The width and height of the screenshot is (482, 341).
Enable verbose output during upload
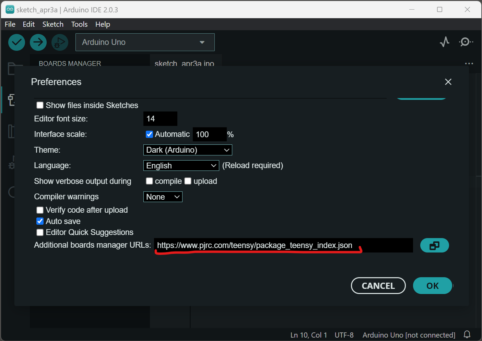point(188,181)
